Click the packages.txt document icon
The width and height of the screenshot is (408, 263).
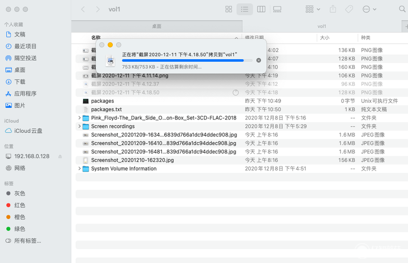pyautogui.click(x=86, y=109)
